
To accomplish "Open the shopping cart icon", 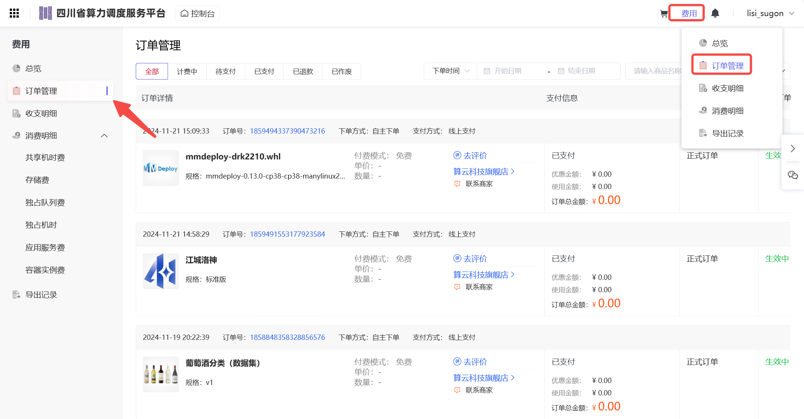I will pos(664,14).
